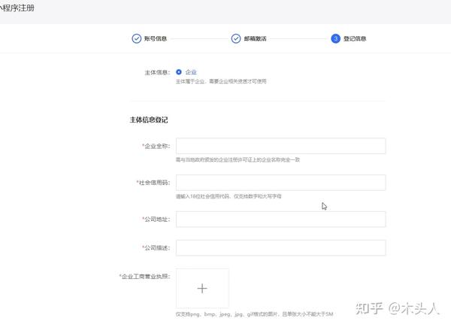Click the 公司描述 text box
This screenshot has width=451, height=327.
coord(280,247)
